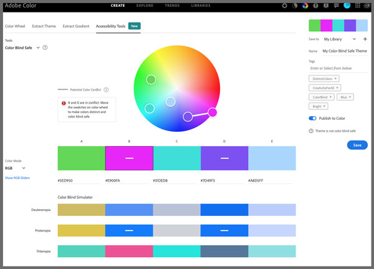
Task: Open the Trends menu
Action: [172, 6]
